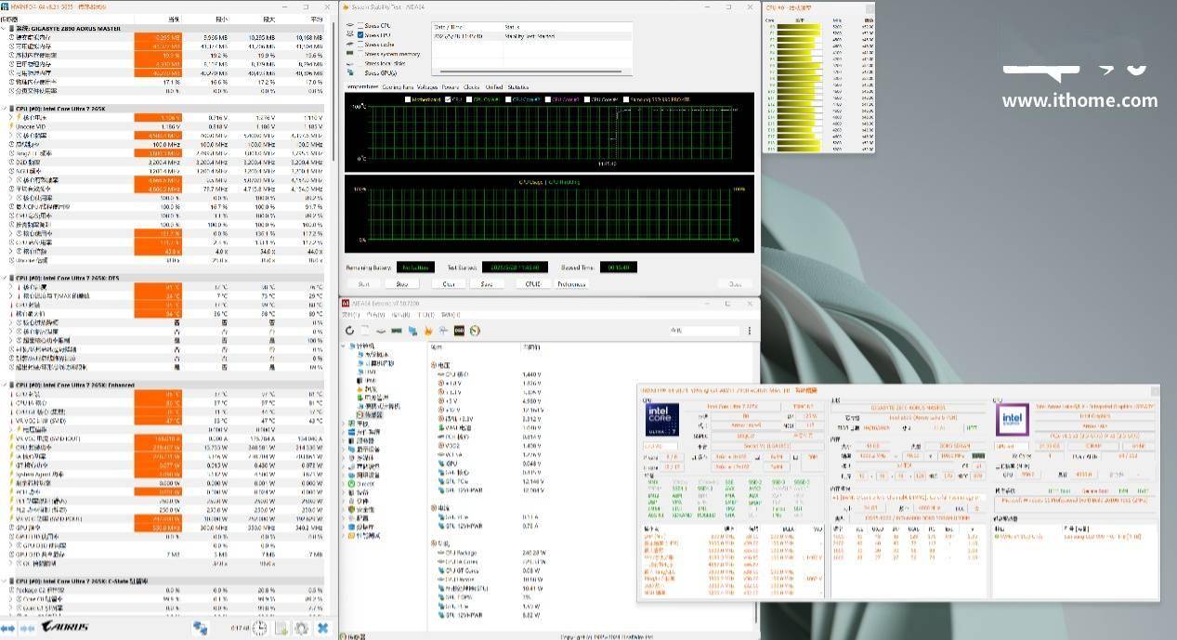The image size is (1177, 640).
Task: Open the 帮助 menu in AIDA64 Extreme
Action: [x=451, y=315]
